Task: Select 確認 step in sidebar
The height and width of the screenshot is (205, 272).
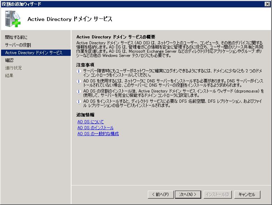Action: coord(9,60)
